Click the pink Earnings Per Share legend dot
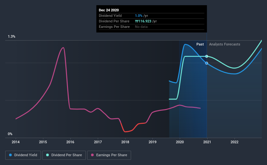This screenshot has width=267, height=165. point(92,155)
